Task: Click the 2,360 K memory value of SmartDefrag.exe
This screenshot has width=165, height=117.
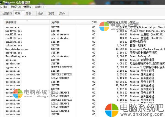Action: (x=122, y=56)
